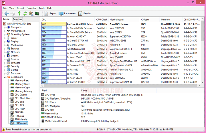The height and width of the screenshot is (133, 206).
Task: Expand the Operating System node arrow
Action: click(5, 35)
